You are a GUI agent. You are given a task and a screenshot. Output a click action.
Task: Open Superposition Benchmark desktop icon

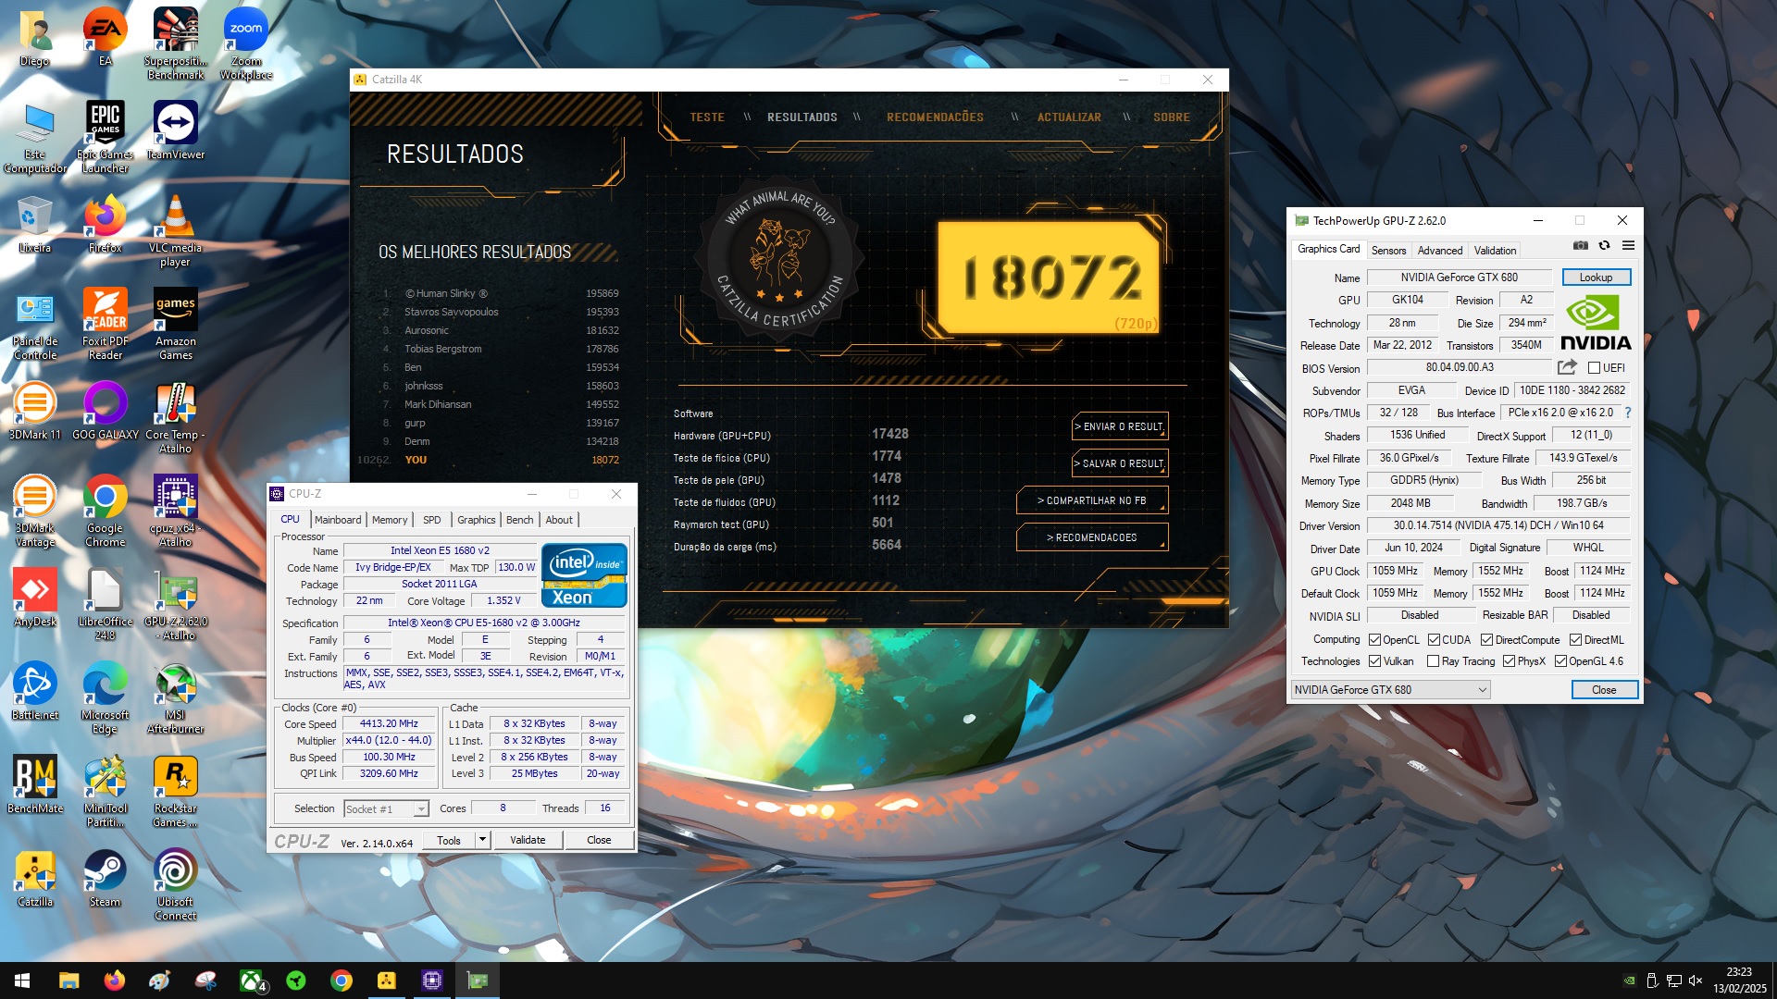point(176,43)
